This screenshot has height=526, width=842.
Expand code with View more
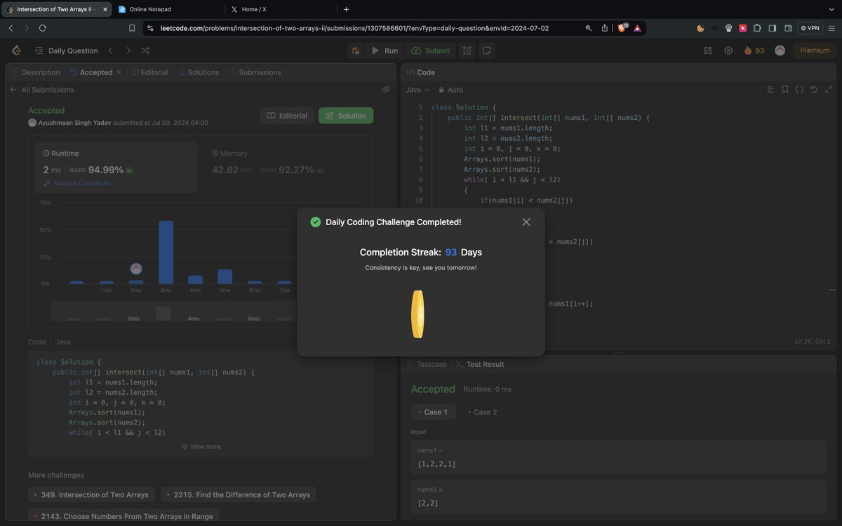click(201, 447)
